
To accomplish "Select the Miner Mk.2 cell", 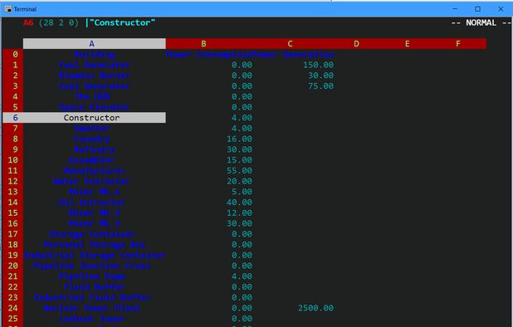I will 95,212.
